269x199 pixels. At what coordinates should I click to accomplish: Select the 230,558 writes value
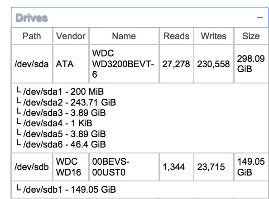[213, 64]
